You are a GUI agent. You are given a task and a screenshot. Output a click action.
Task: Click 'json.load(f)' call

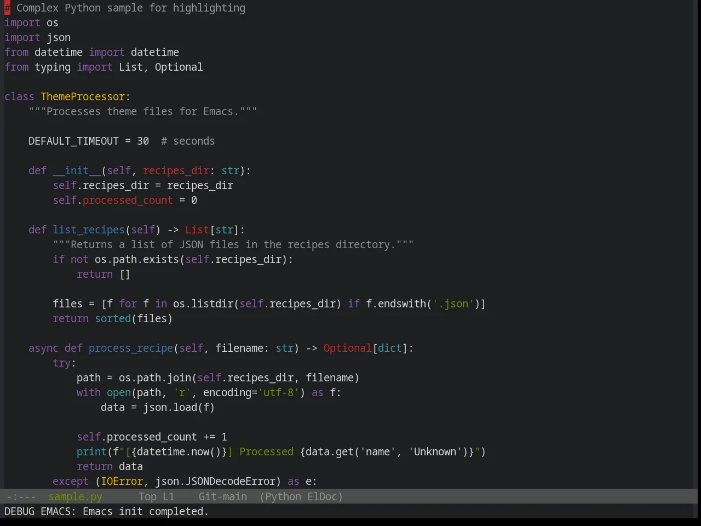(x=179, y=407)
